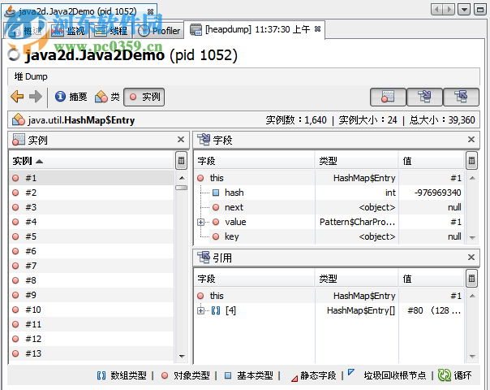
Task: Select instance #1 in the list
Action: [x=92, y=178]
